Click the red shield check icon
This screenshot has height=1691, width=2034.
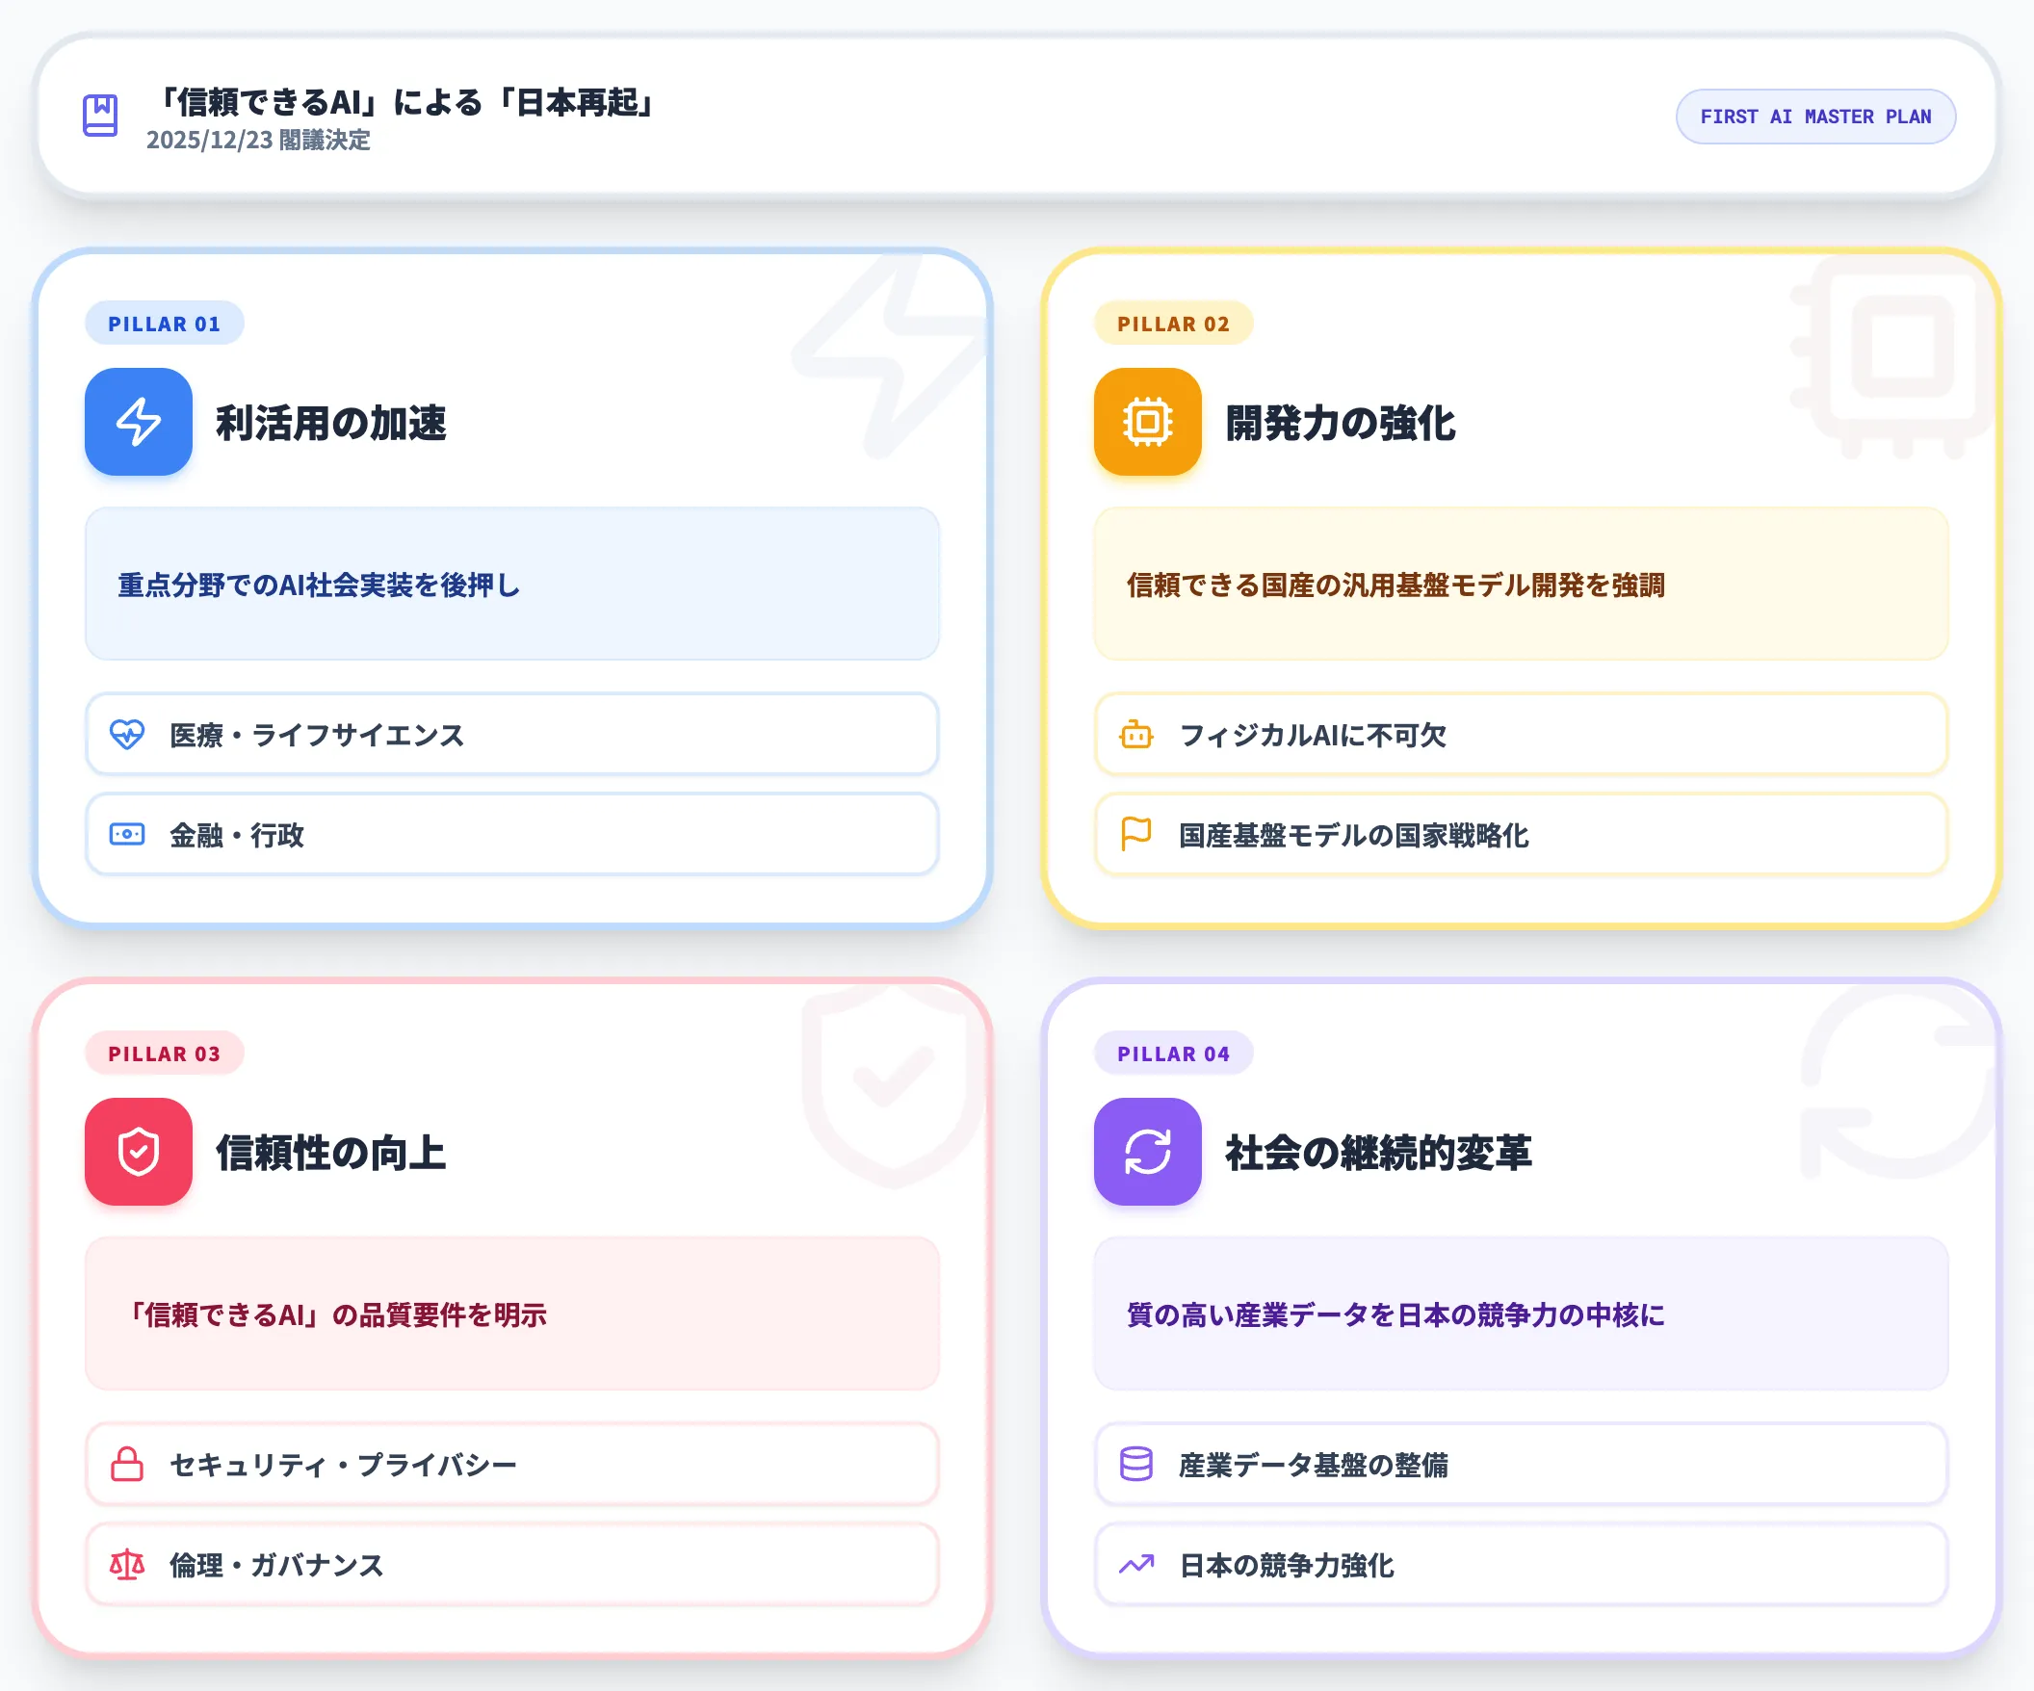pyautogui.click(x=139, y=1152)
